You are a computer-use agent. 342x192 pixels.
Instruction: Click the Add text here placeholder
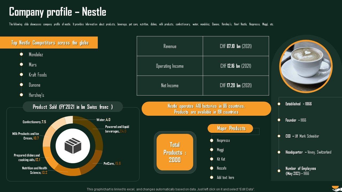point(226,177)
